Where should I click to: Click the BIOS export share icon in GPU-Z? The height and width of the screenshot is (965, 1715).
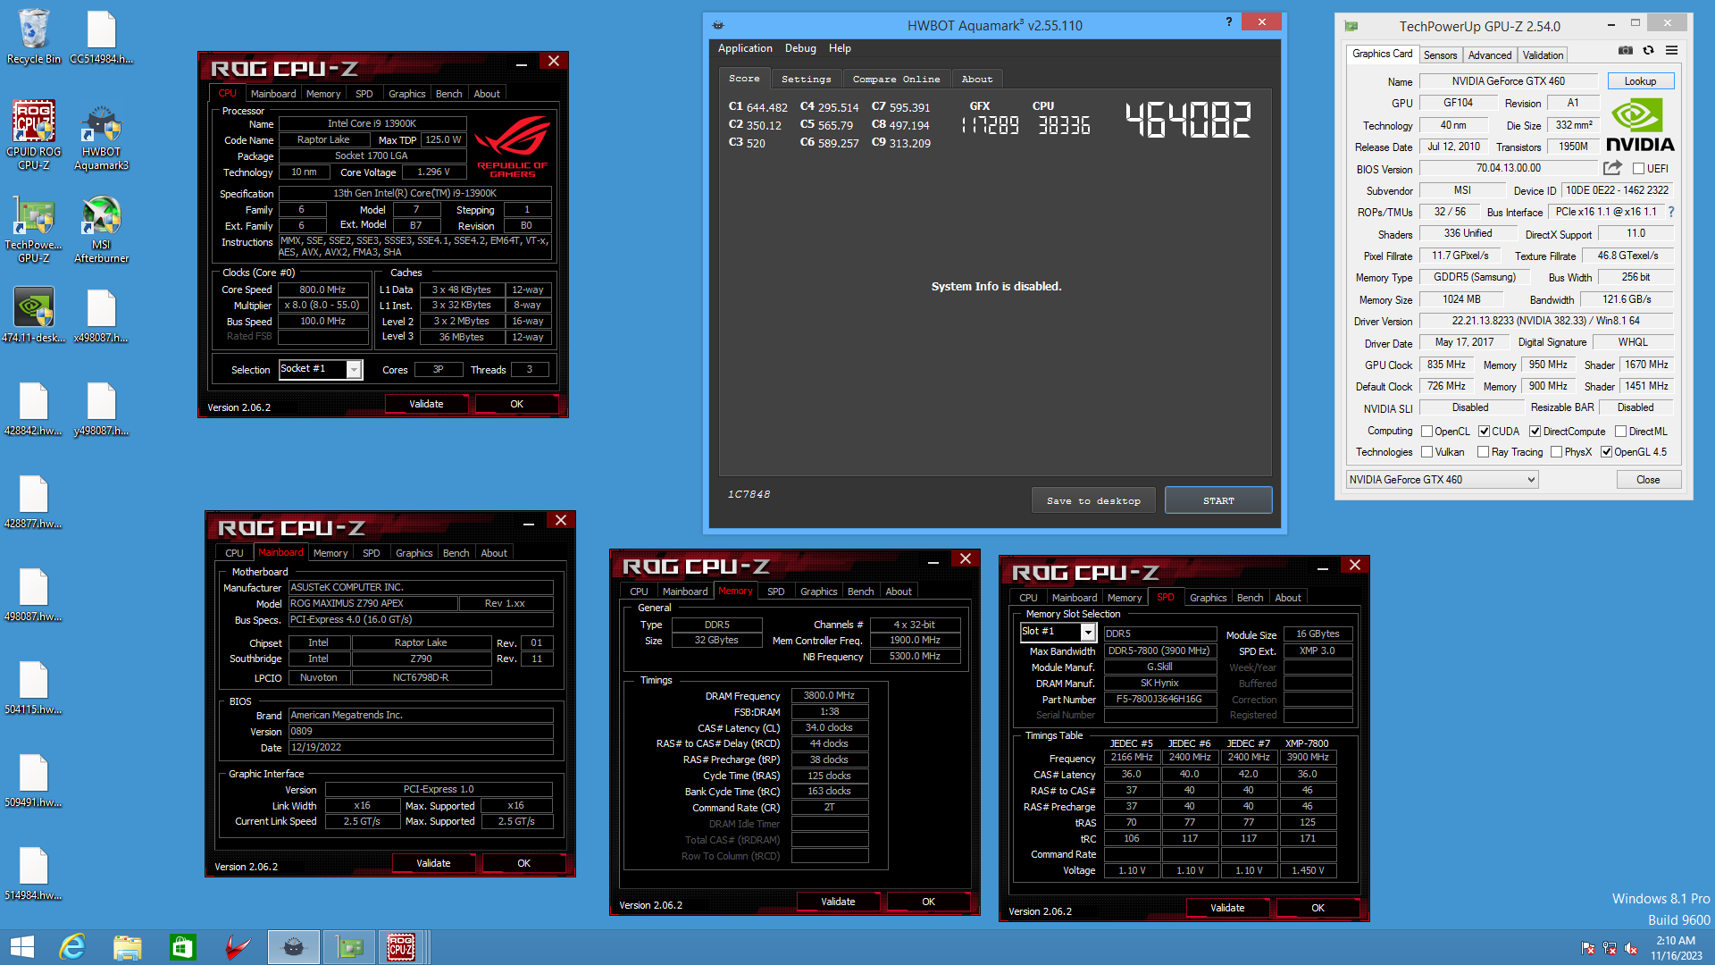click(1612, 168)
